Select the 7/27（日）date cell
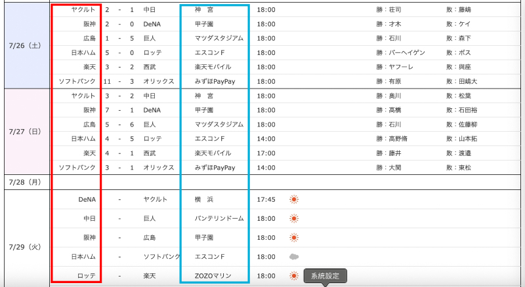525x287 pixels. click(25, 131)
